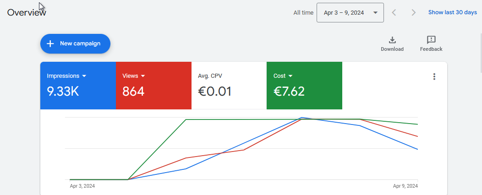
Task: Open the Feedback icon
Action: (x=431, y=40)
